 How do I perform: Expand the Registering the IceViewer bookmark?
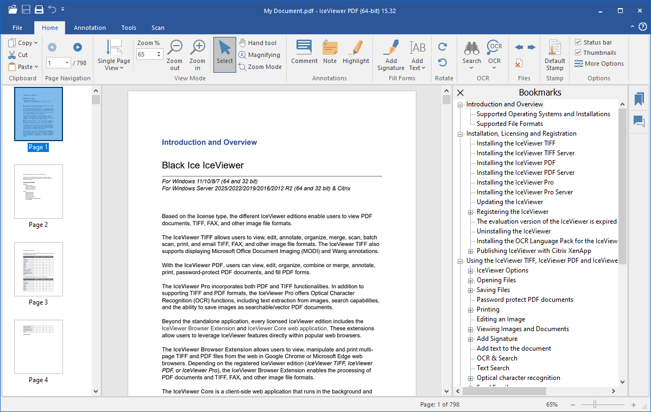click(x=470, y=212)
